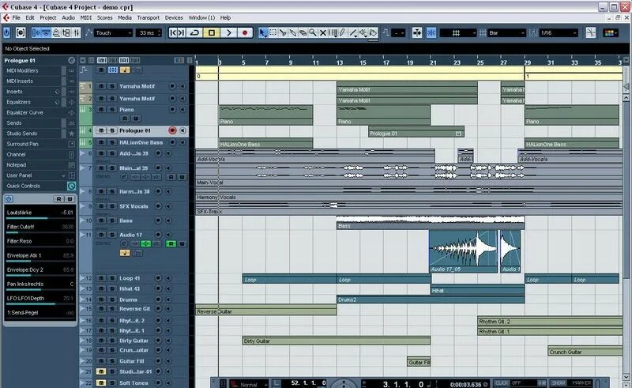The height and width of the screenshot is (388, 632).
Task: Open the Snap type grid dropdown
Action: coord(458,32)
